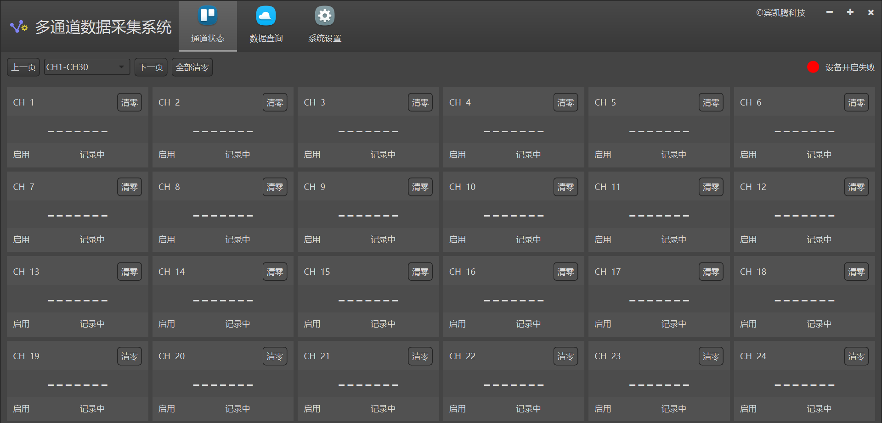This screenshot has width=882, height=423.
Task: Hit 清零 for CH 21
Action: [420, 356]
